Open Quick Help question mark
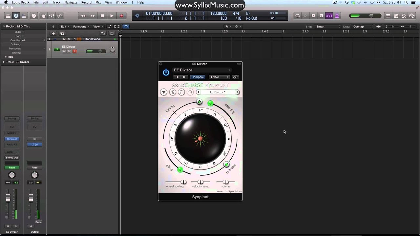 (x=33, y=16)
